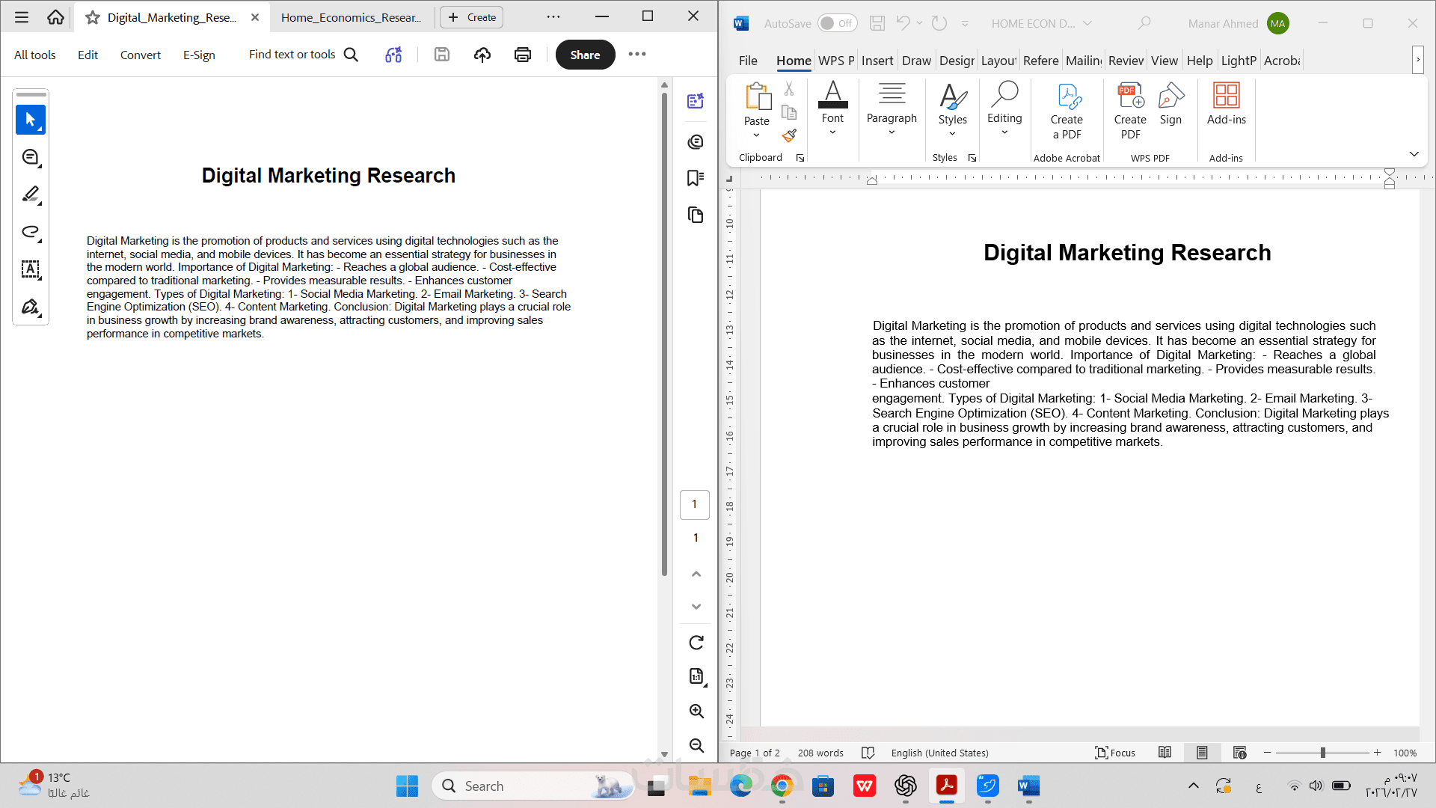
Task: Expand the Editing dropdown in ribbon
Action: pos(1004,132)
